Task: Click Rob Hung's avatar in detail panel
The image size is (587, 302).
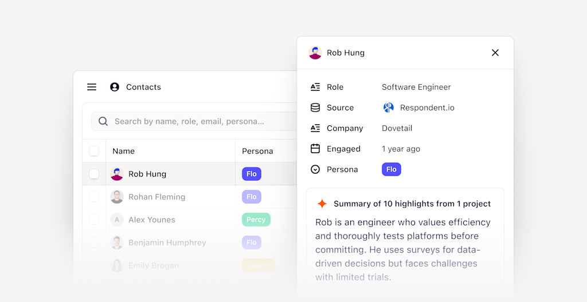Action: [x=315, y=53]
